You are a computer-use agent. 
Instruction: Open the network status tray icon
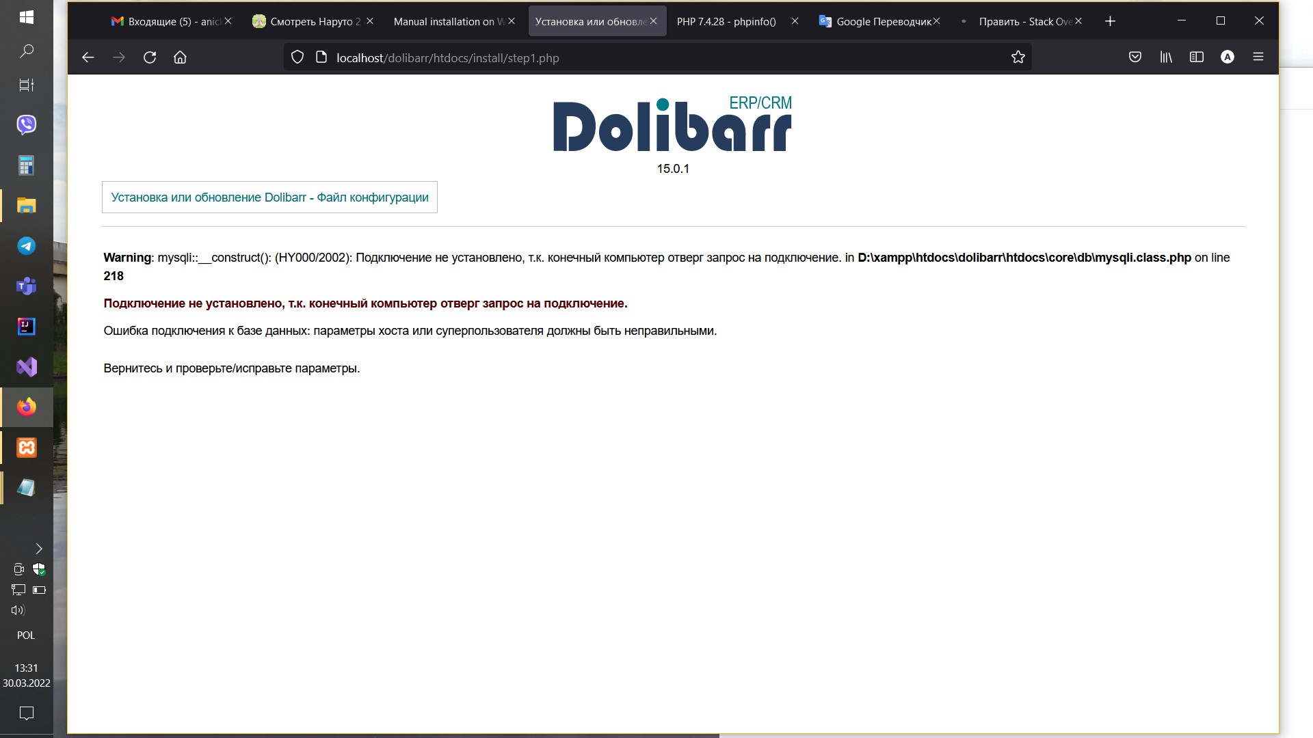(x=18, y=590)
